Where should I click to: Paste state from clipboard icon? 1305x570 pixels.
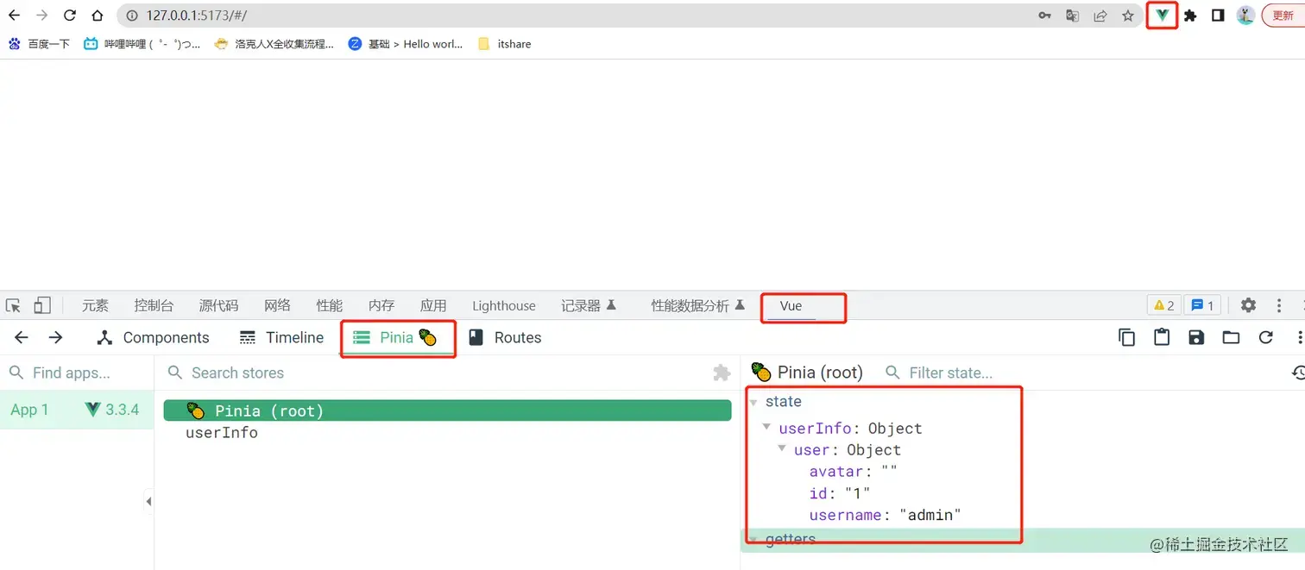[x=1162, y=337]
